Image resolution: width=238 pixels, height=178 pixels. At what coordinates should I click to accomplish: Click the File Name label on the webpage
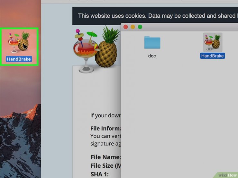click(x=105, y=157)
